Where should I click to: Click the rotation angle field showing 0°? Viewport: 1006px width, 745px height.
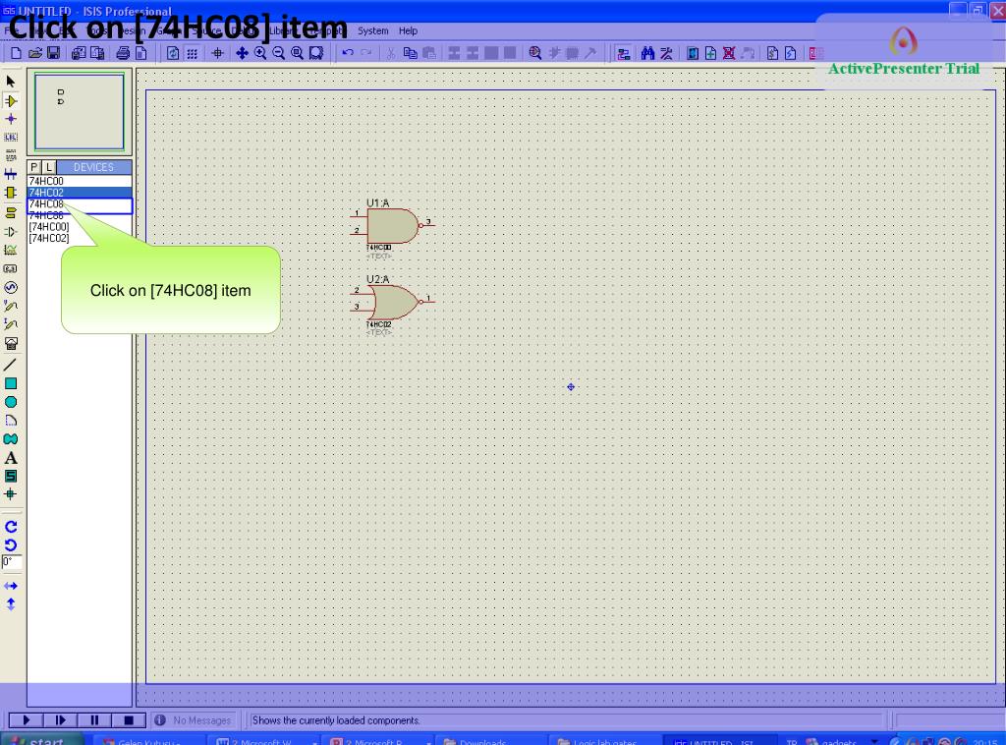click(x=12, y=563)
